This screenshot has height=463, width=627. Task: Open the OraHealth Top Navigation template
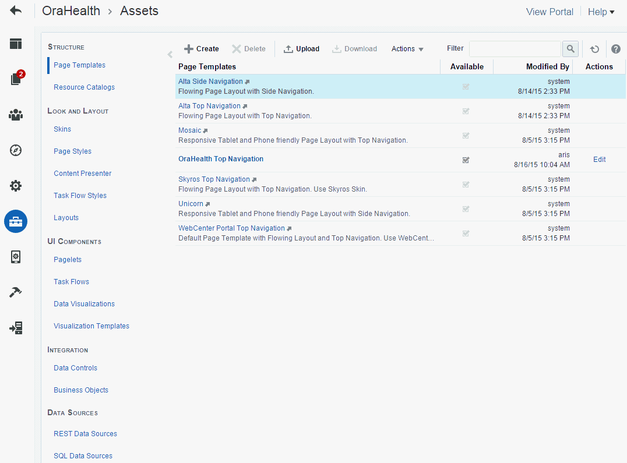pos(221,158)
